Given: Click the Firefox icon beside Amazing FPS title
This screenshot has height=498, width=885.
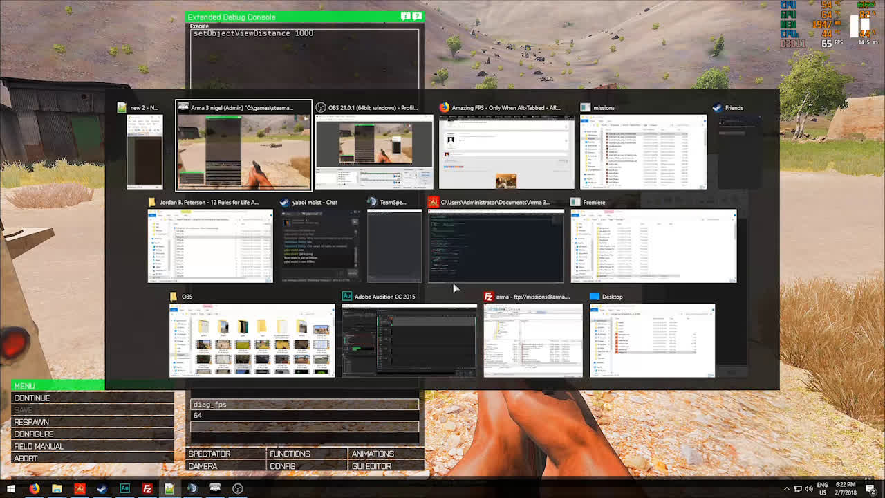Looking at the screenshot, I should tap(445, 107).
